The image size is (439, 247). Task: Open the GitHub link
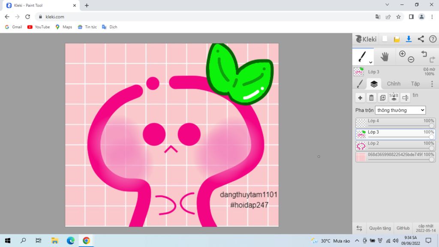click(x=403, y=228)
